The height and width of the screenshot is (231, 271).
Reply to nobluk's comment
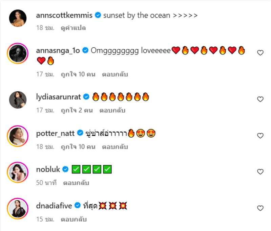[x=76, y=183]
